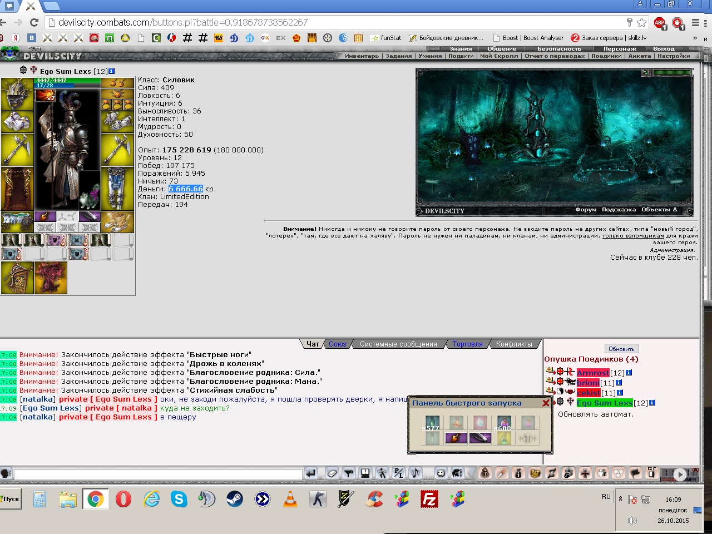
Task: Switch to the Конфликты tab
Action: pos(514,344)
